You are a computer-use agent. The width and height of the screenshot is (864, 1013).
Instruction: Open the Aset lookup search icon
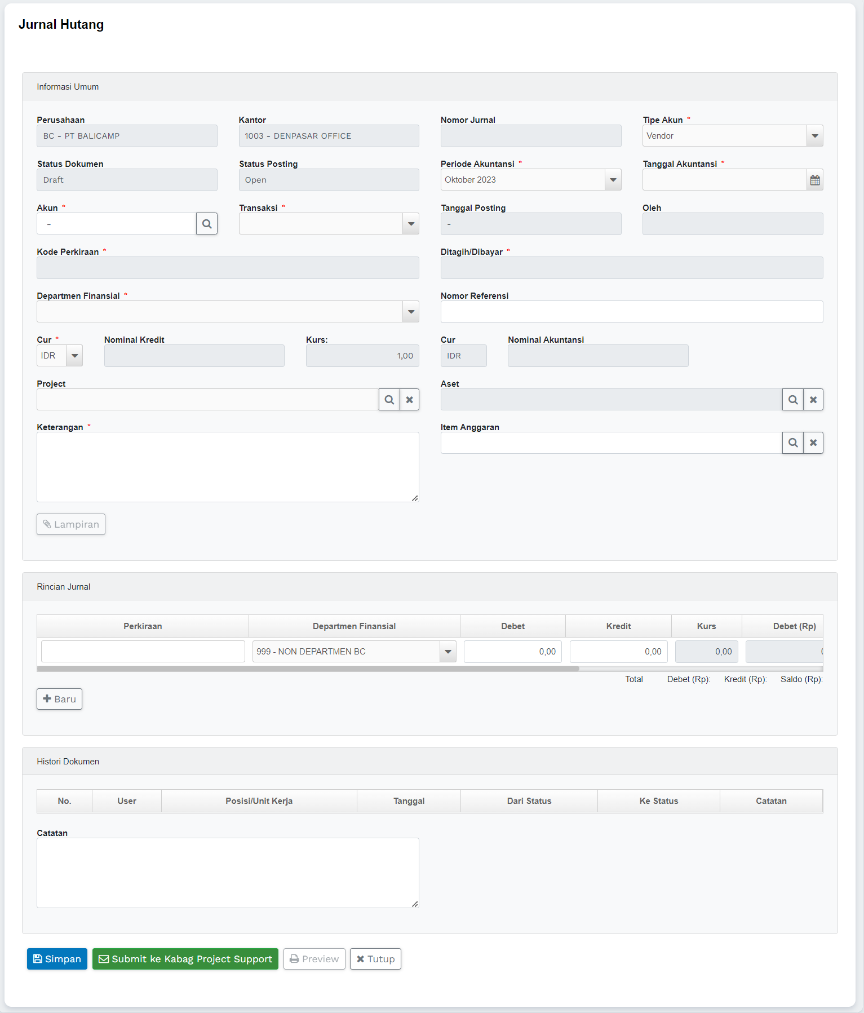tap(792, 400)
